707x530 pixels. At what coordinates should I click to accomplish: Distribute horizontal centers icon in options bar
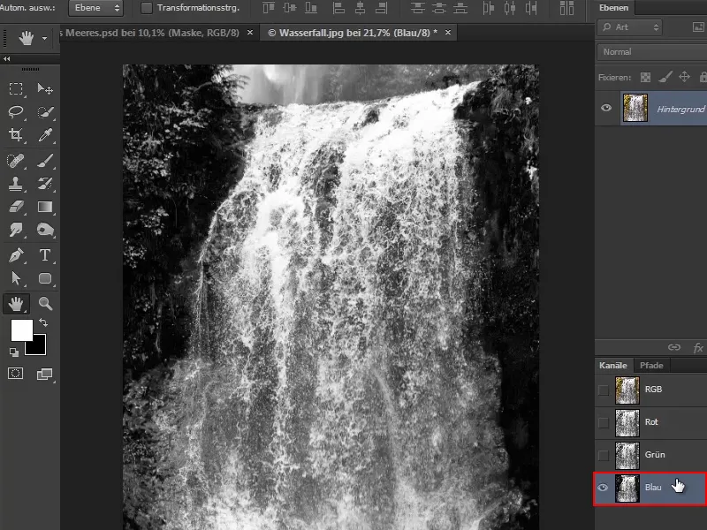510,8
